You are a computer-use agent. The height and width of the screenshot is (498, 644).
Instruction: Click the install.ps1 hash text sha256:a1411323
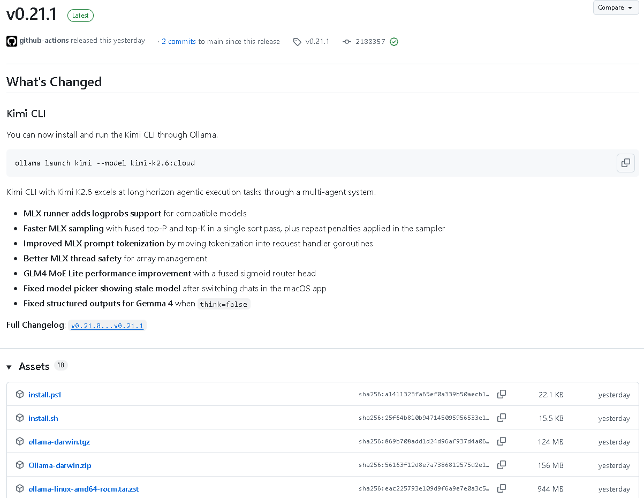(424, 395)
